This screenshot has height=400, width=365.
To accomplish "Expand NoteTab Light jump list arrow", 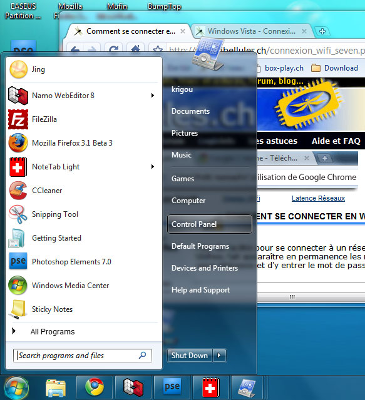I will 153,167.
